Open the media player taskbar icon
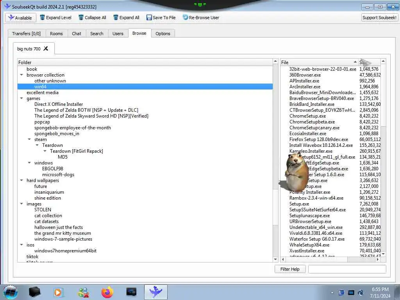 click(58, 292)
